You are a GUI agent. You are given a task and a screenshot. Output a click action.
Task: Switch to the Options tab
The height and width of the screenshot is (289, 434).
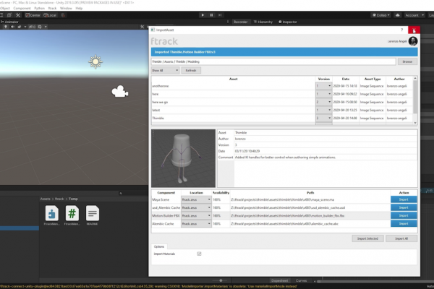pyautogui.click(x=159, y=246)
